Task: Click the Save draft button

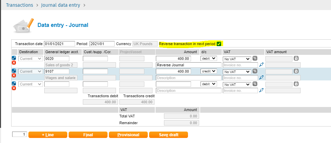Action: [168, 135]
